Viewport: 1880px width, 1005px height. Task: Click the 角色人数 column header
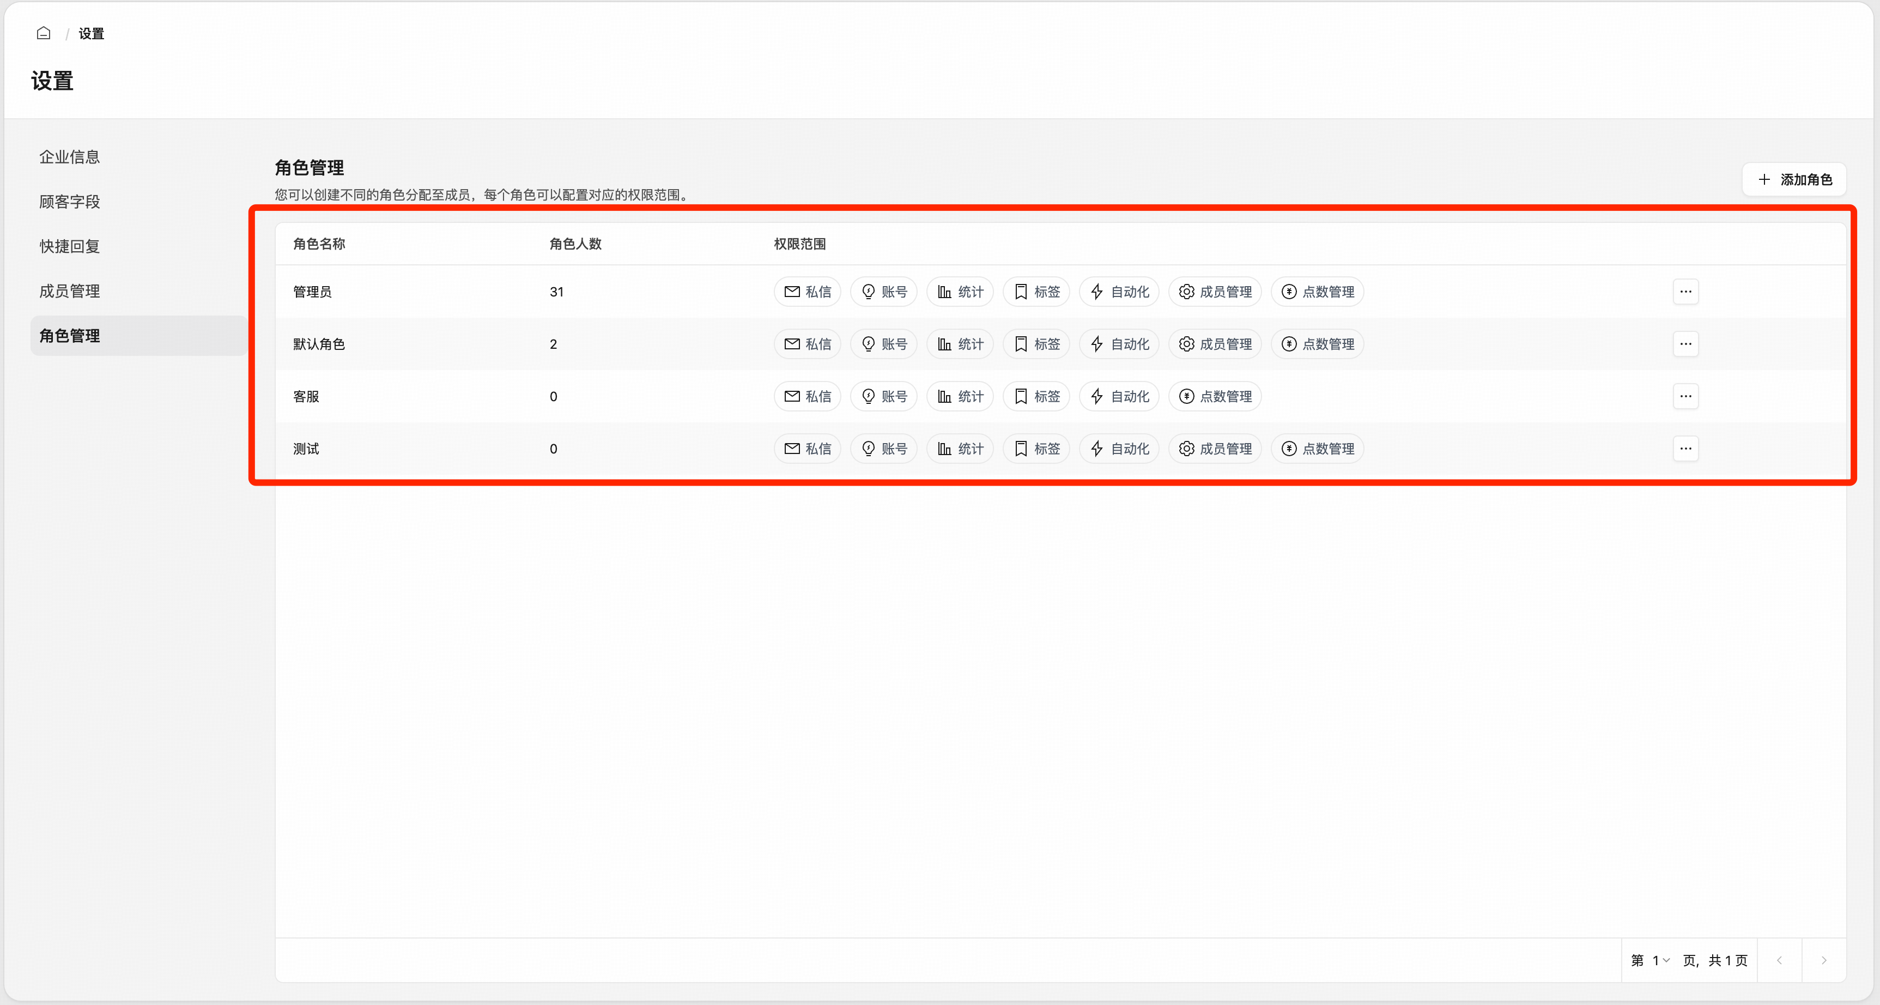click(575, 244)
